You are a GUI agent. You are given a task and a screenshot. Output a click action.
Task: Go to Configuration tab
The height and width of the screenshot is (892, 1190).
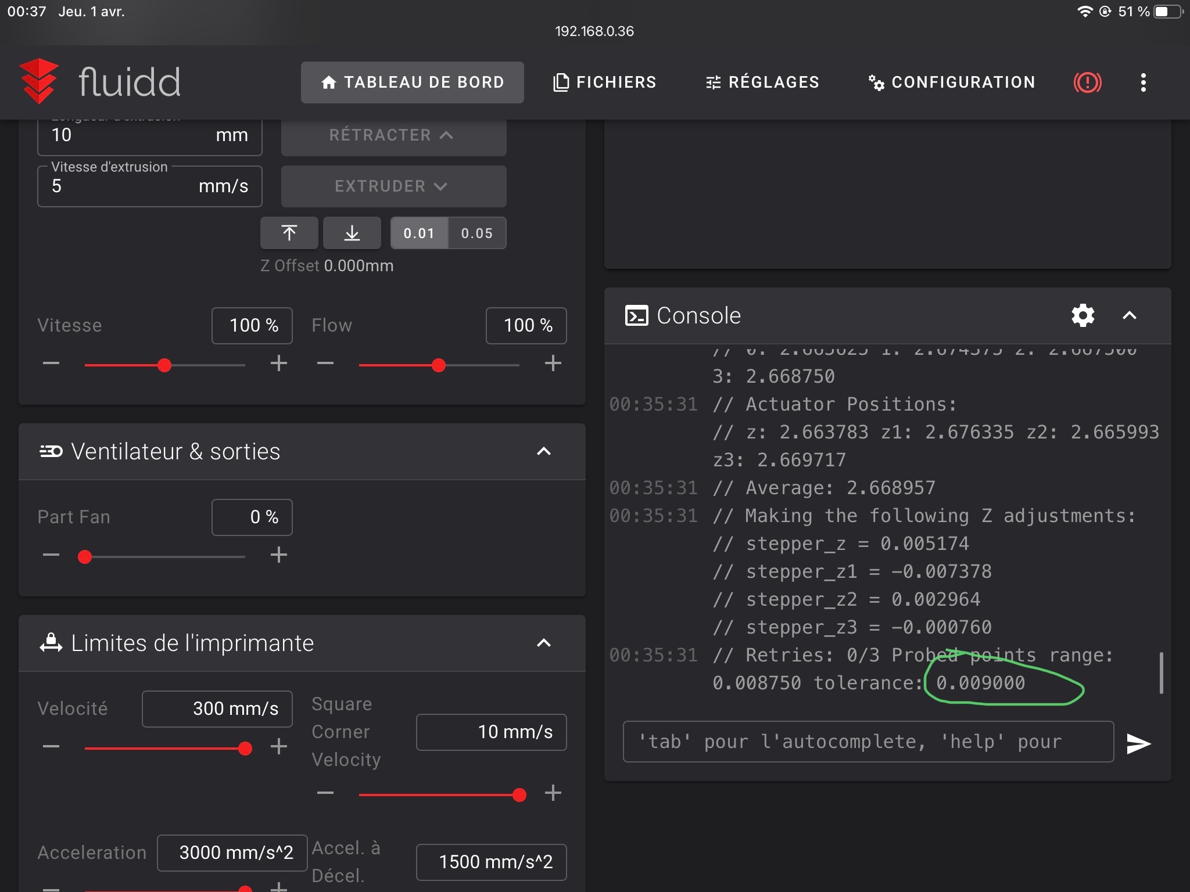click(952, 82)
